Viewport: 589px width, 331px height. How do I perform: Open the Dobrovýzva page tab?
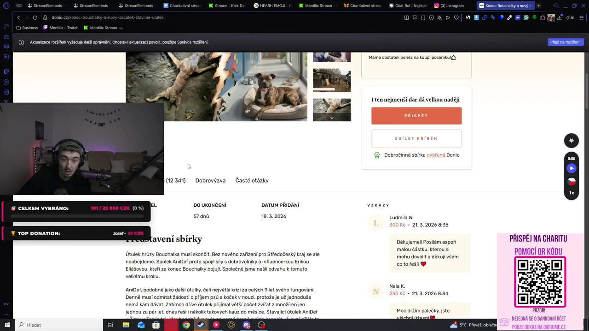point(210,181)
